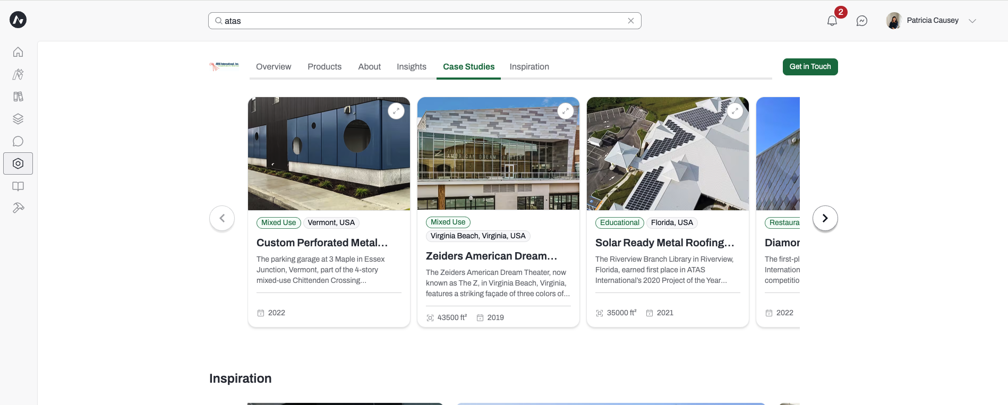Click Patricia Causey's avatar photo
The image size is (1008, 405).
(894, 21)
